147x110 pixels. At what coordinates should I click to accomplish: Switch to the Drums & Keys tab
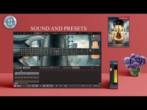64,33
